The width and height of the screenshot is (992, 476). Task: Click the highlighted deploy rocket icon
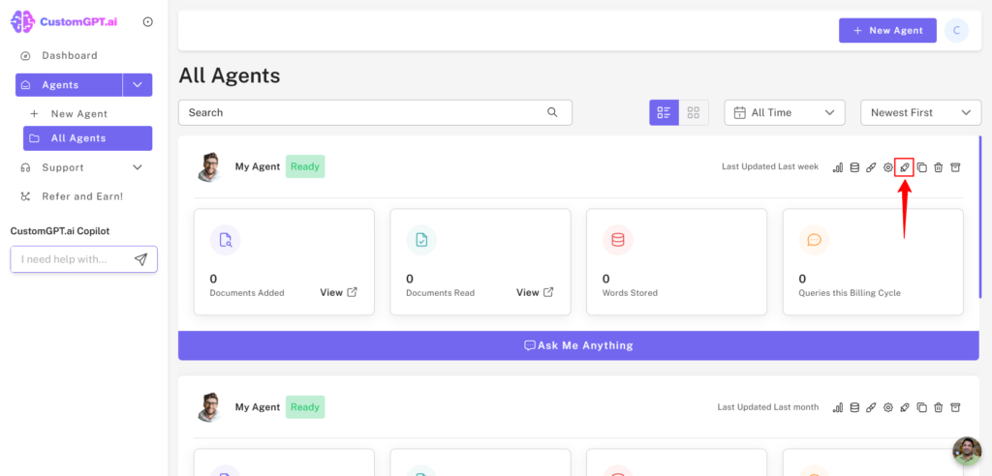(x=904, y=167)
